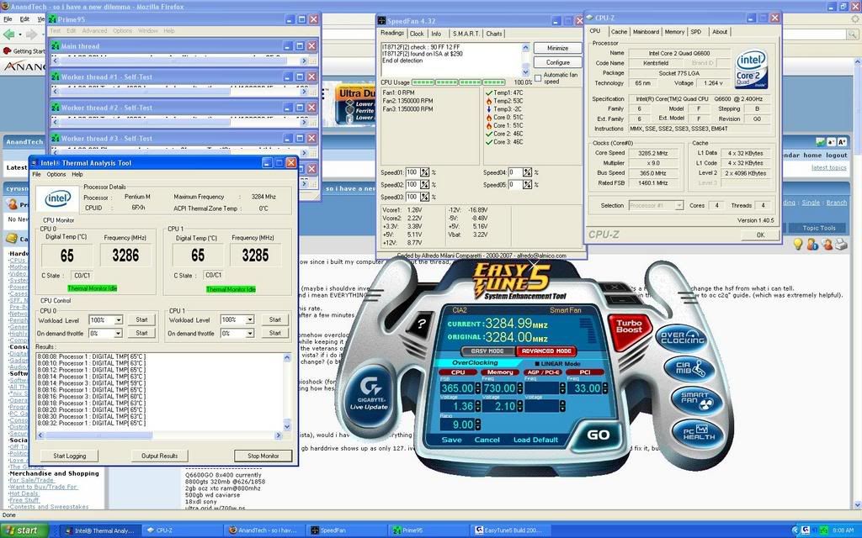The width and height of the screenshot is (862, 538).
Task: Click OK in CPU-Z window
Action: (x=760, y=235)
